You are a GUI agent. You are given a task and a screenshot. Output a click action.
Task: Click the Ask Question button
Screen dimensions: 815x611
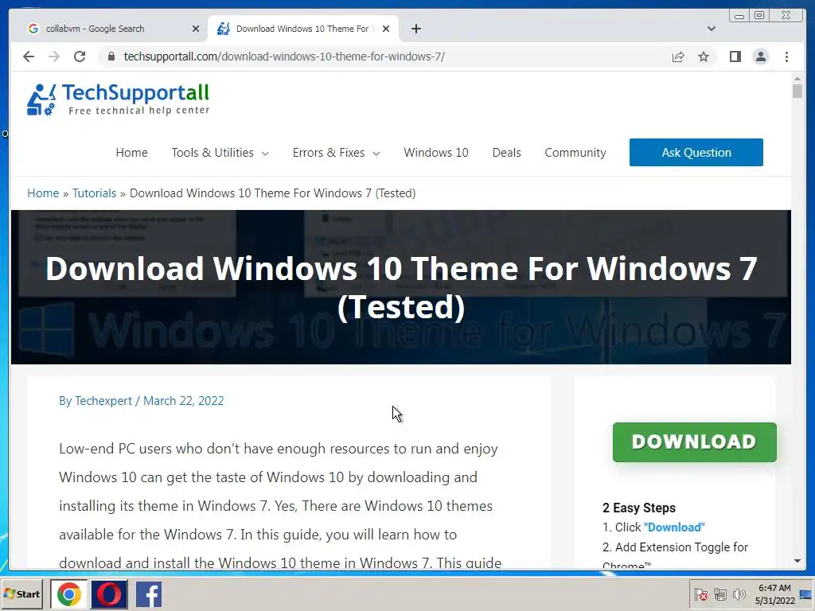[696, 152]
